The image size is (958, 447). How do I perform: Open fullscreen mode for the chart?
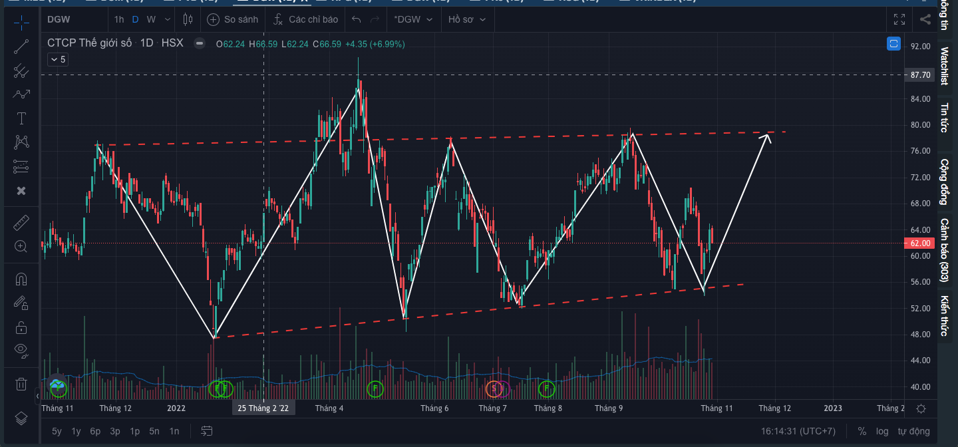[x=899, y=19]
